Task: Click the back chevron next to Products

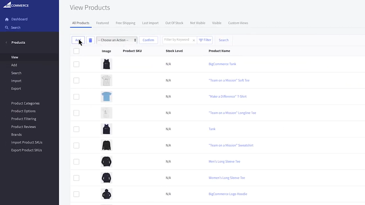Action: pos(6,42)
